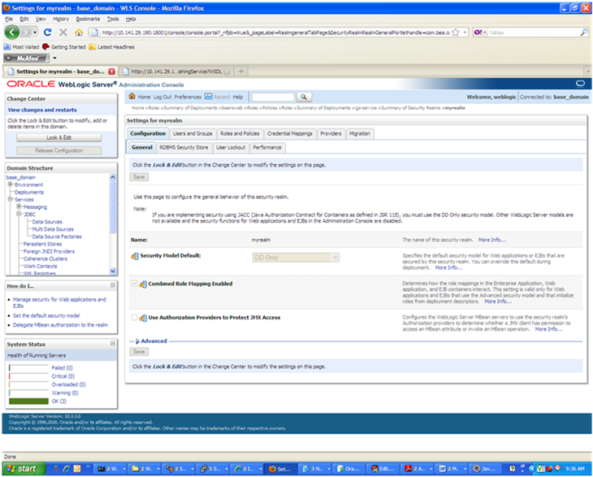Screen dimensions: 593x477
Task: Switch to the Migration tab
Action: (x=359, y=133)
